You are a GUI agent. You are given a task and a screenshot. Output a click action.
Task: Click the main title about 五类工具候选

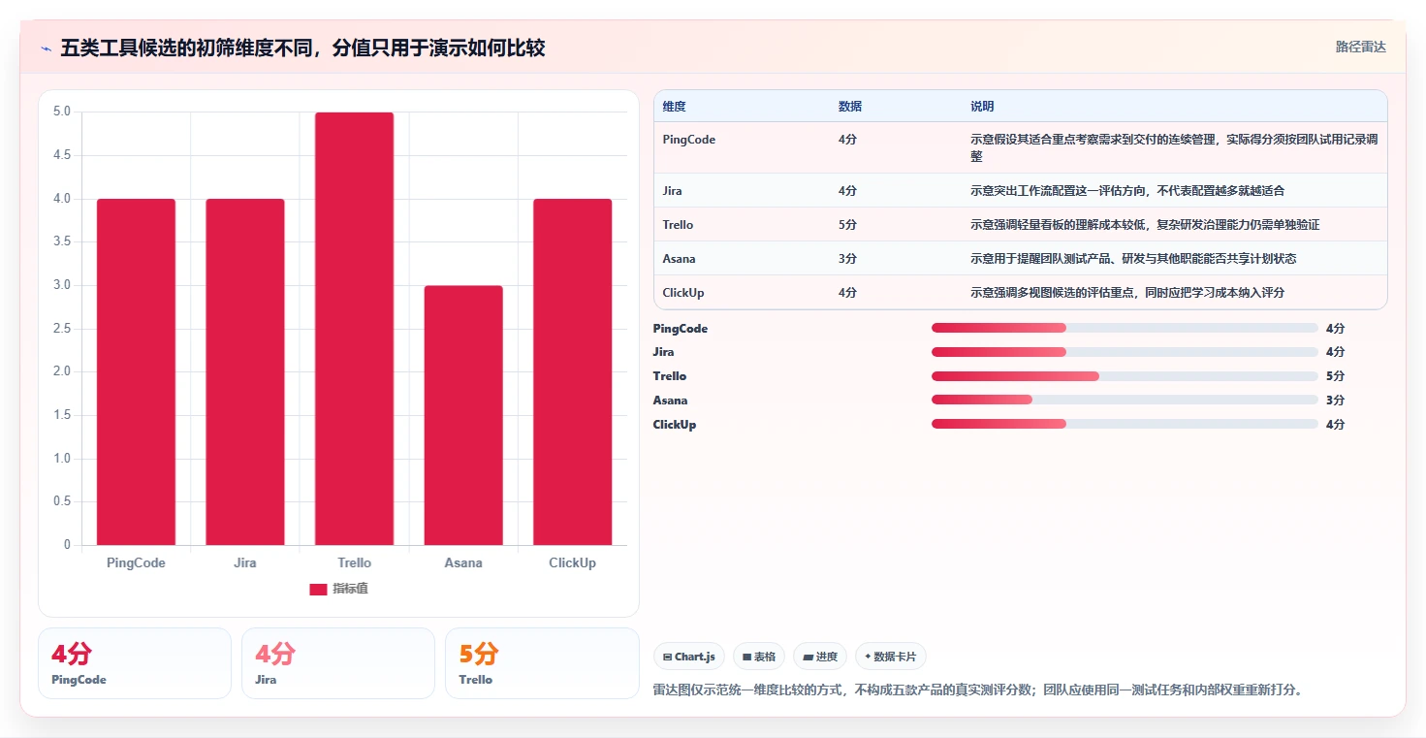(302, 48)
